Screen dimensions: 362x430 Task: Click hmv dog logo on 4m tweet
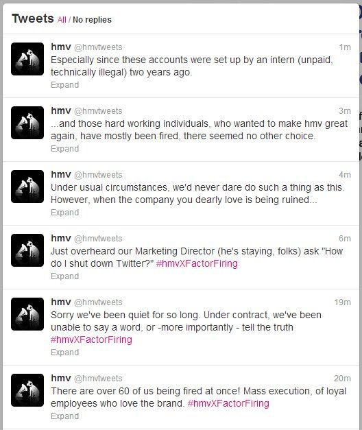[27, 187]
